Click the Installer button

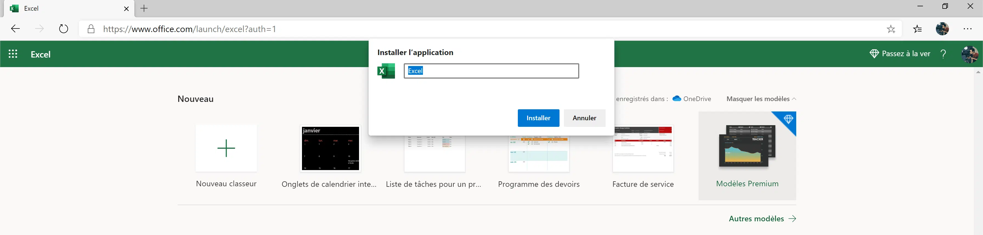tap(538, 118)
